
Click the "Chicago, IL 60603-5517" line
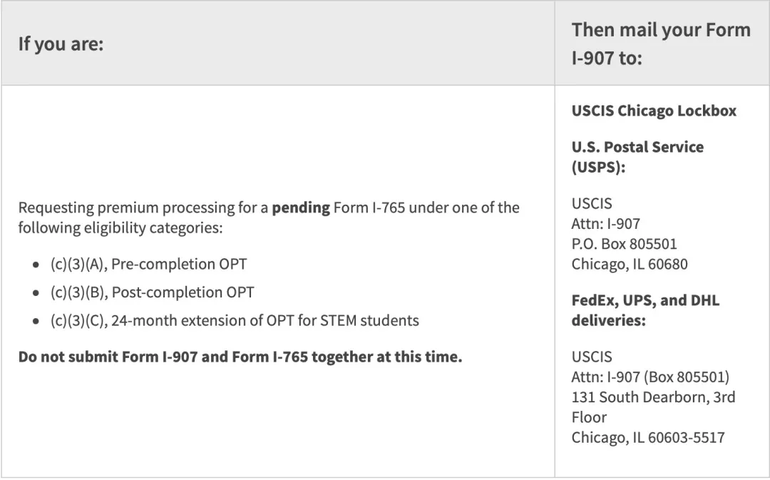pyautogui.click(x=647, y=437)
